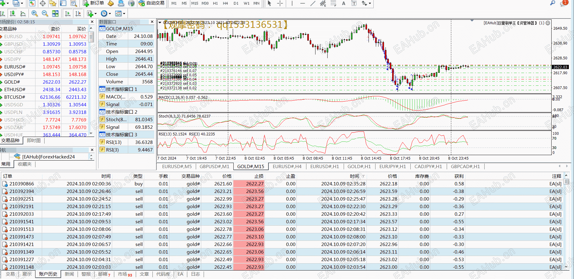Toggle the chart auto scroll button

[68, 14]
